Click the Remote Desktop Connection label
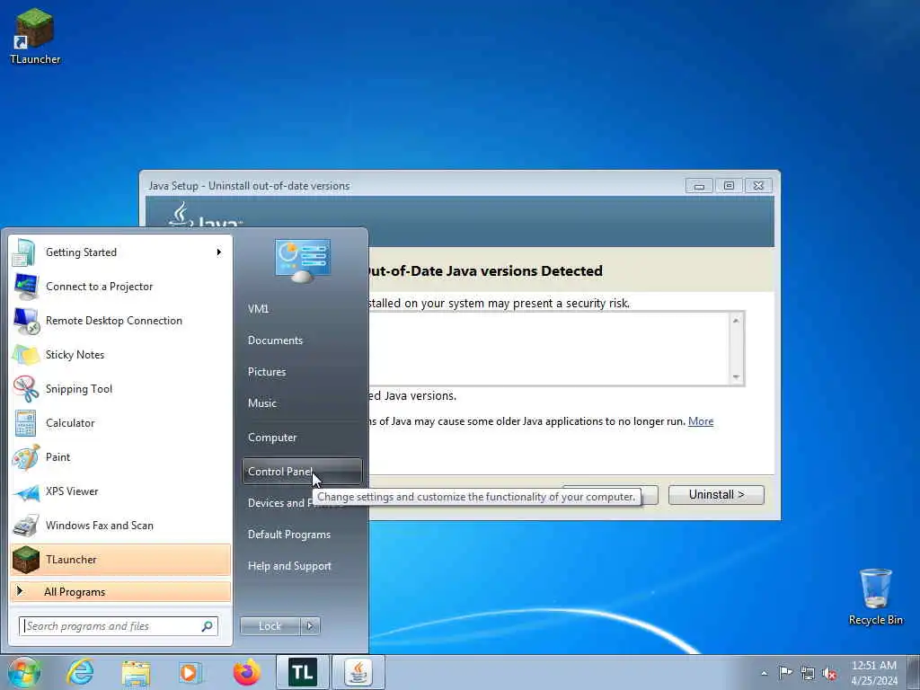The height and width of the screenshot is (690, 920). (x=114, y=321)
